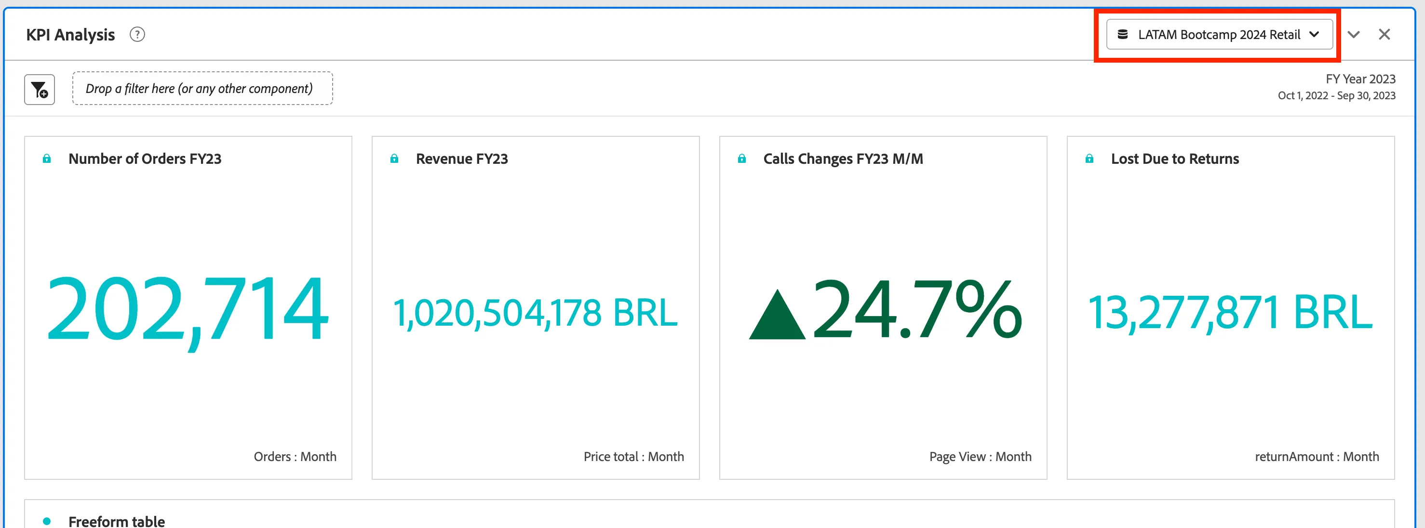Collapse the KPI Analysis panel chevron

[1353, 35]
